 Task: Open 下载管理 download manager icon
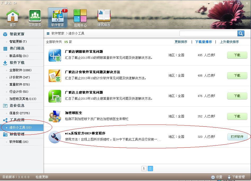click(229, 177)
